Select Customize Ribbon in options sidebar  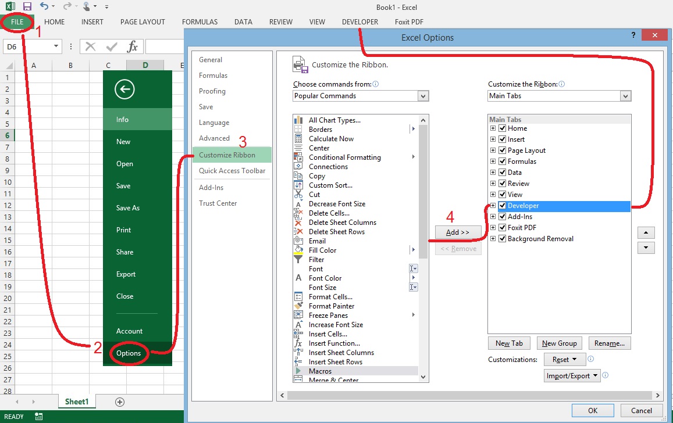[x=232, y=155]
